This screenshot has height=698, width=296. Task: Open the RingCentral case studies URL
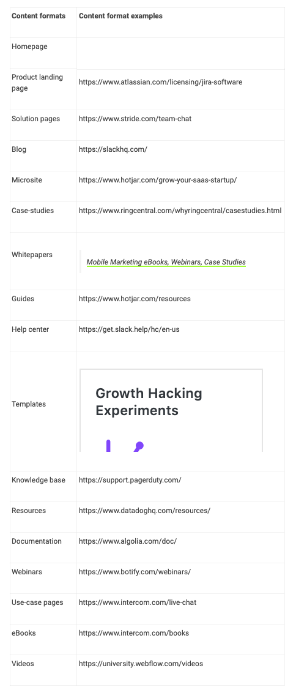coord(180,211)
